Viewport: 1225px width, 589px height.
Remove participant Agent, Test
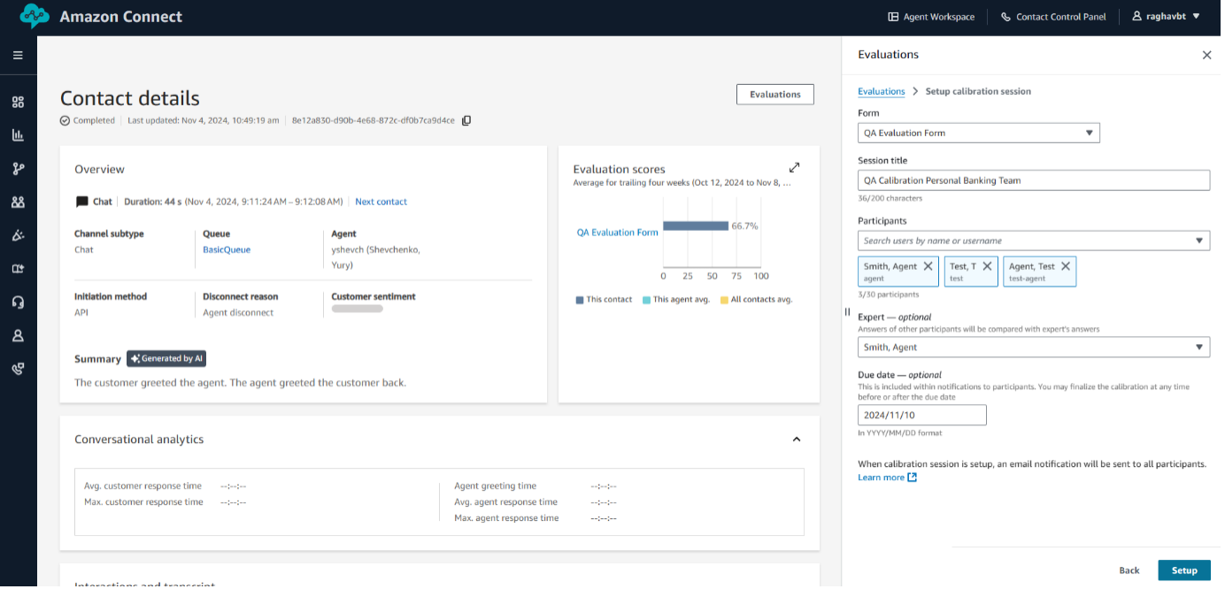[x=1065, y=266]
